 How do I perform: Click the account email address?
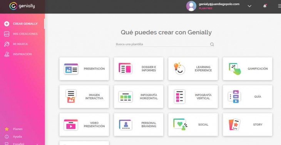click(x=219, y=4)
